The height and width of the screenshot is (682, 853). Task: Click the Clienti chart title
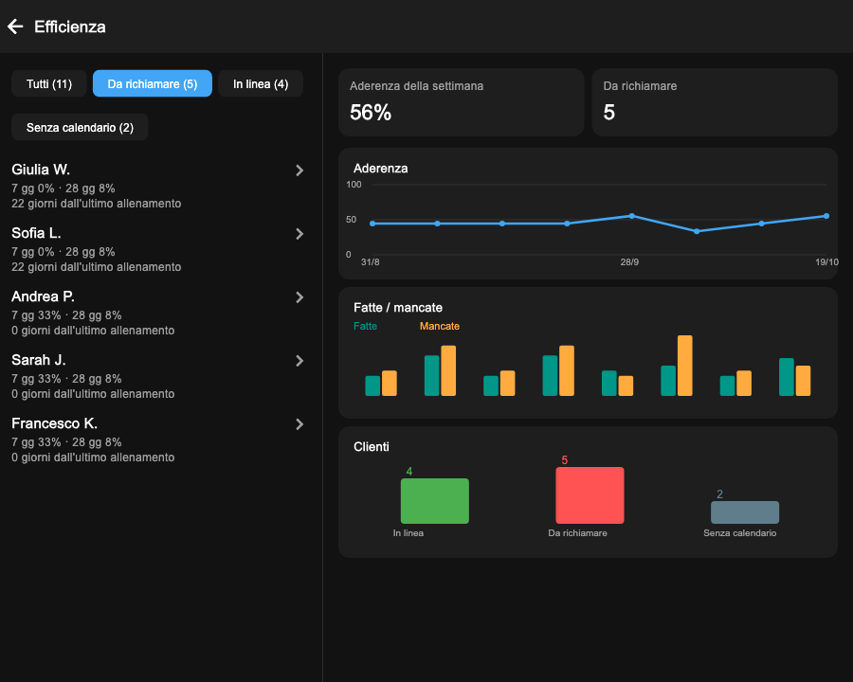click(x=371, y=447)
